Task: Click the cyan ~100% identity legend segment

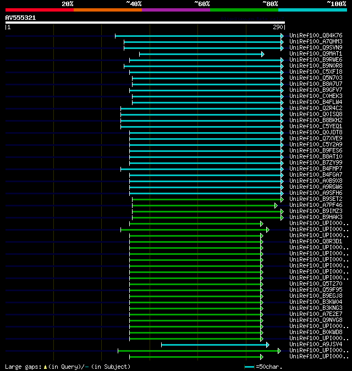Action: point(312,10)
